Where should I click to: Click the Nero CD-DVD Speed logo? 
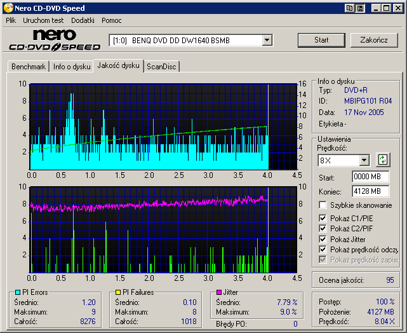[x=55, y=40]
